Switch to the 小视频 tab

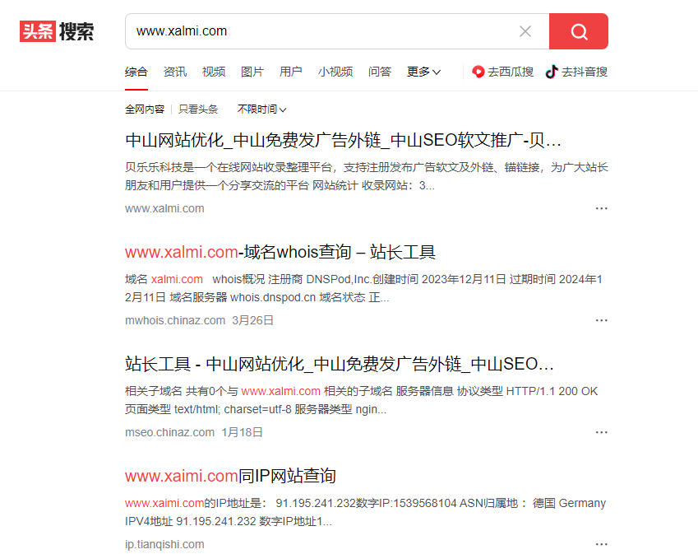[x=335, y=72]
